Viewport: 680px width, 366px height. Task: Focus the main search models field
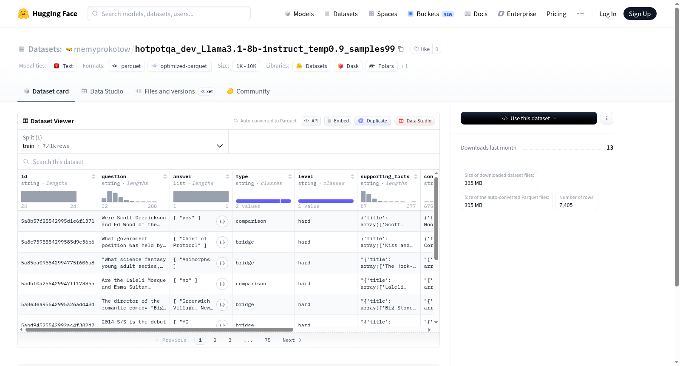[x=169, y=14]
